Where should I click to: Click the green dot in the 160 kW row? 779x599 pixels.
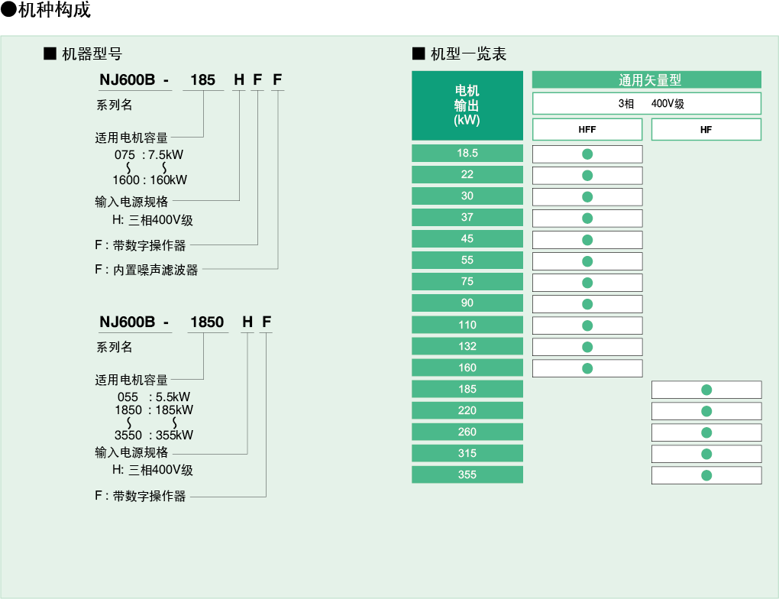click(x=587, y=368)
